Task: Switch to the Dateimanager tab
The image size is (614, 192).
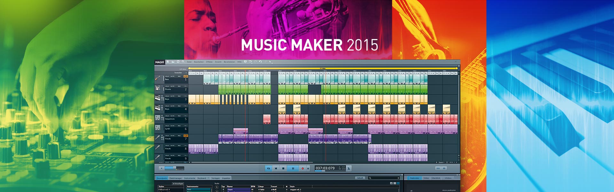Action: [x=176, y=178]
